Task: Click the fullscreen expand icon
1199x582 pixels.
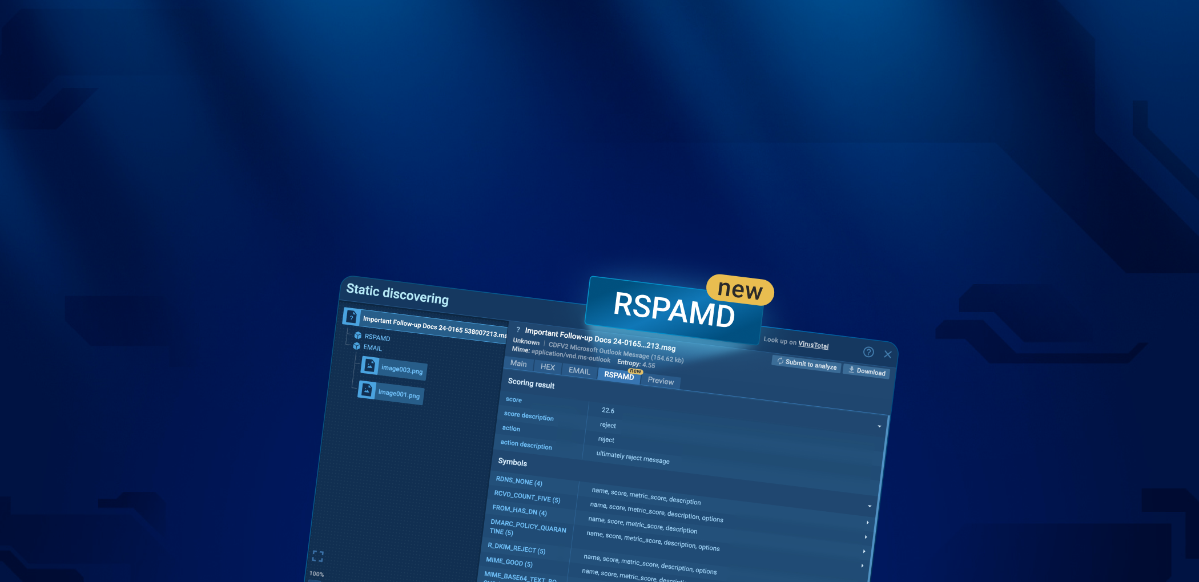Action: (x=318, y=556)
